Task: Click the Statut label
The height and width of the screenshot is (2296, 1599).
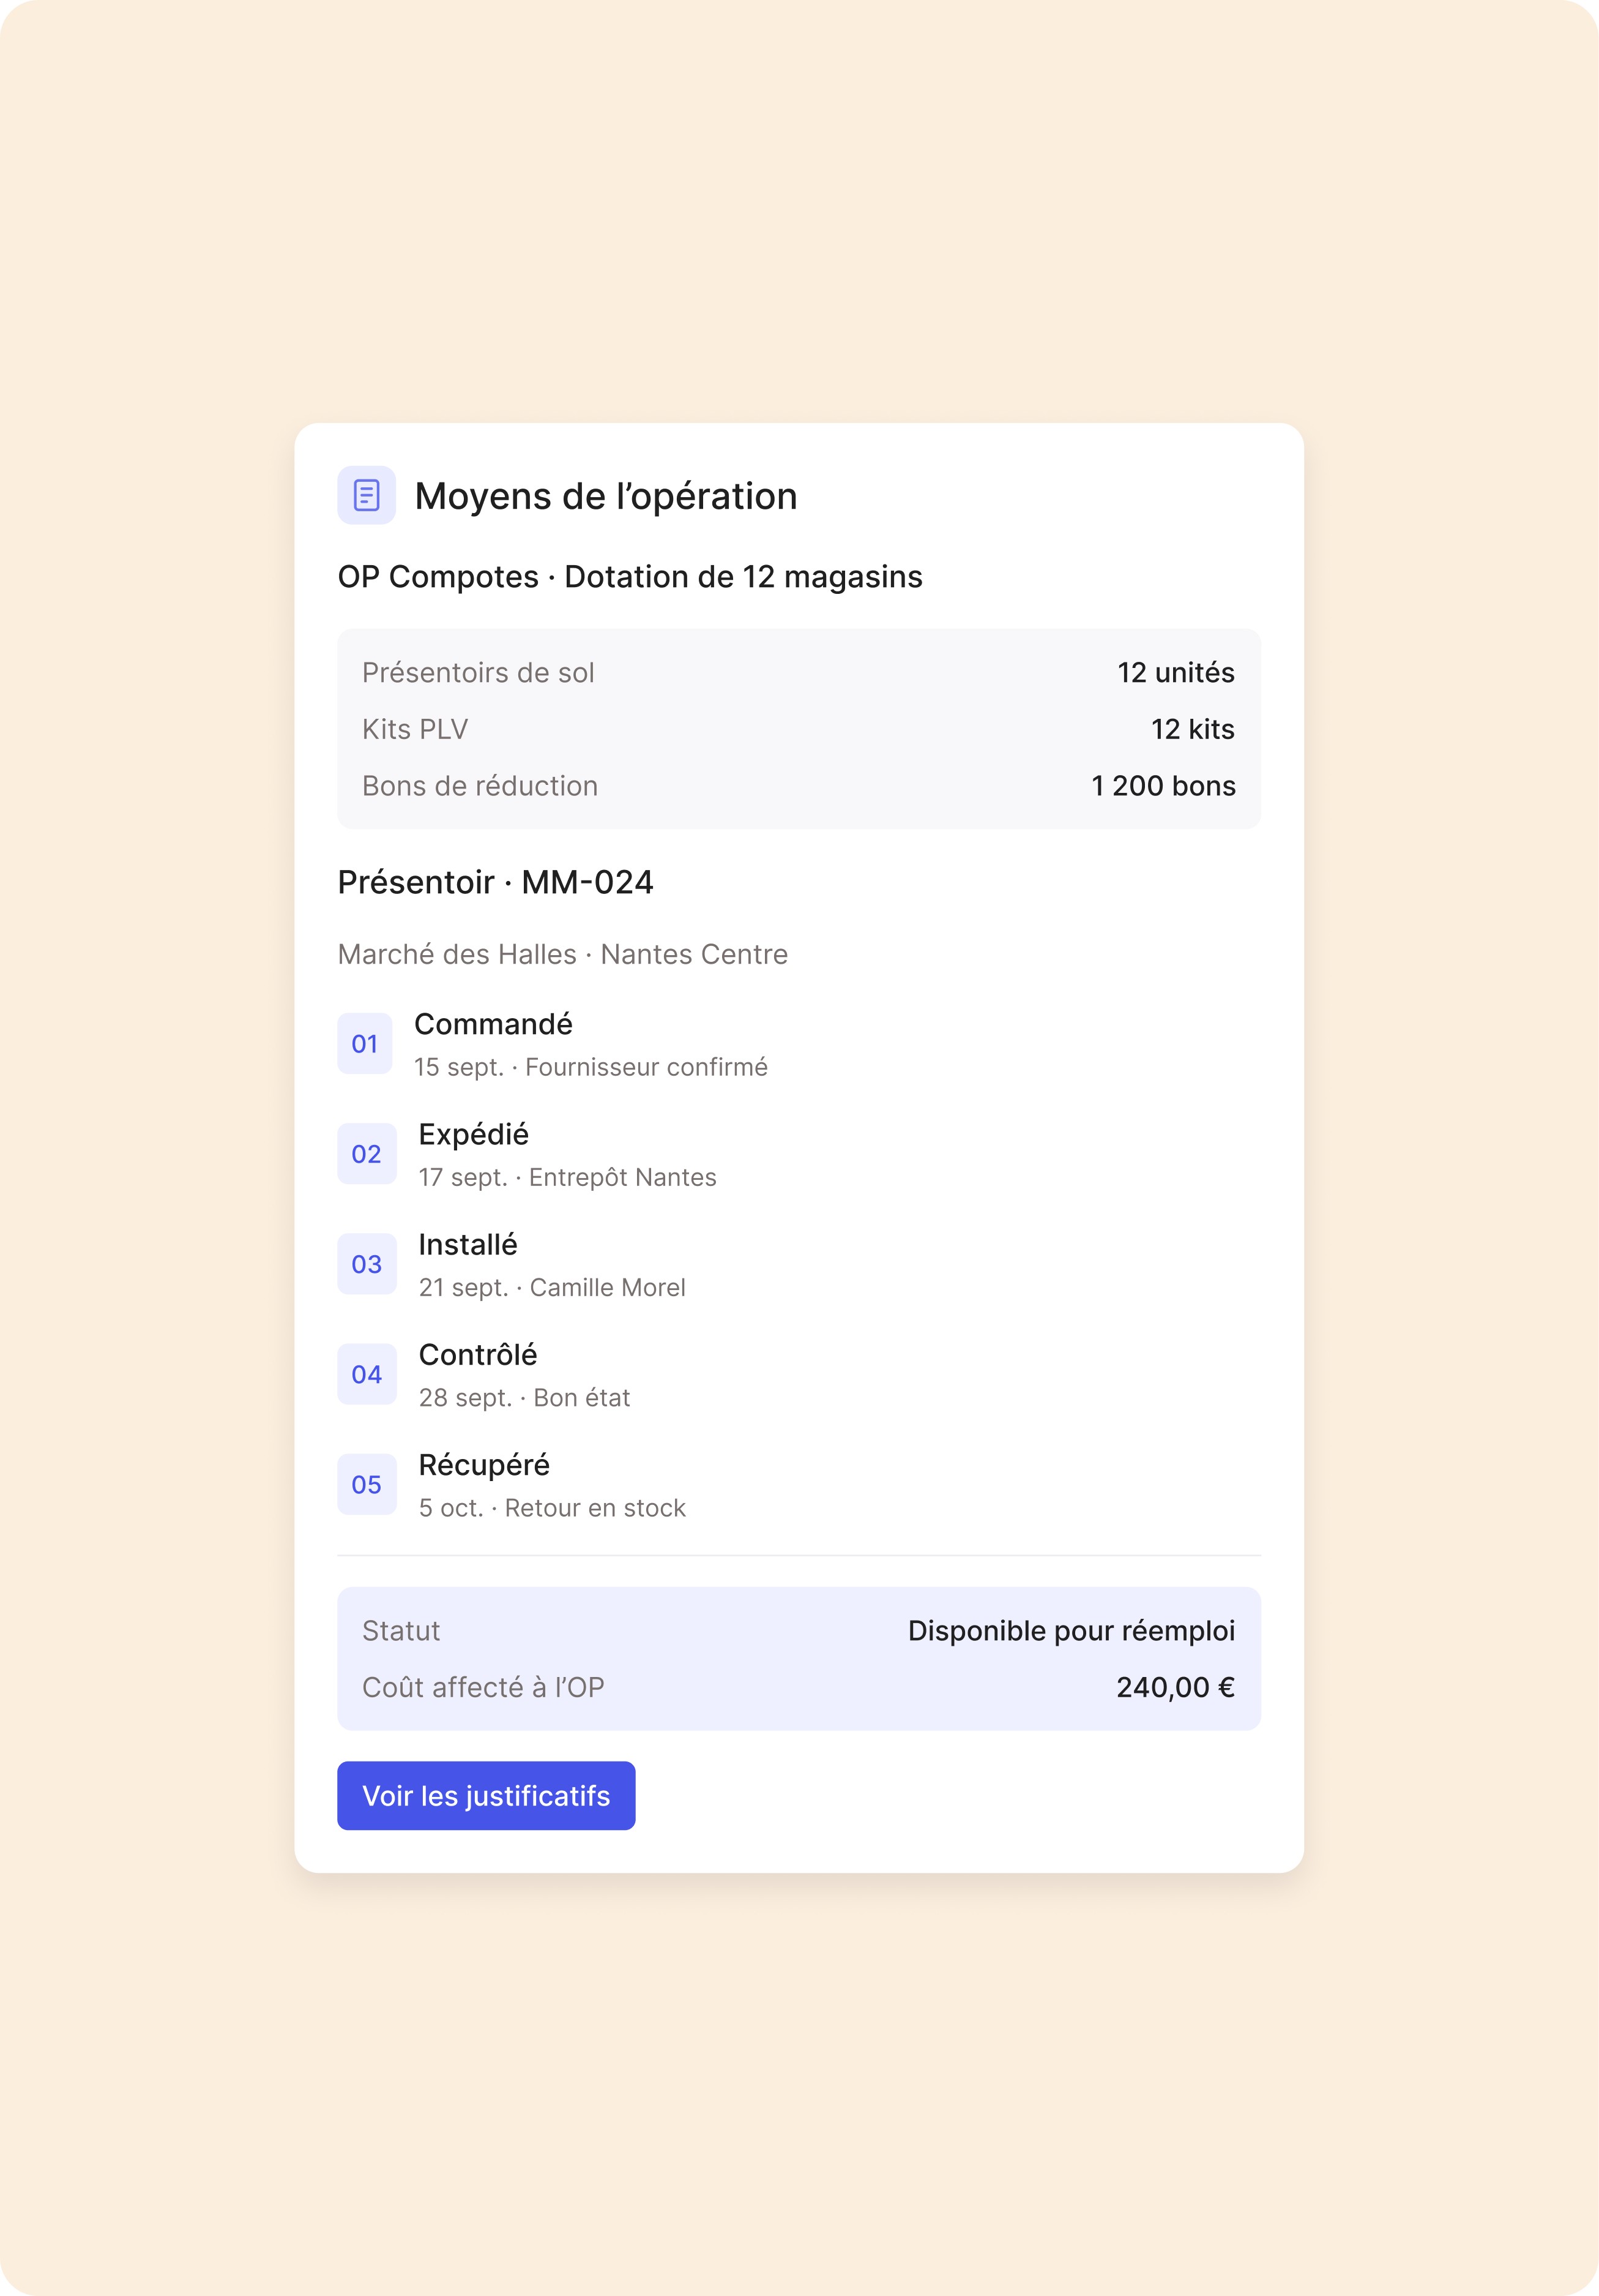Action: (x=401, y=1631)
